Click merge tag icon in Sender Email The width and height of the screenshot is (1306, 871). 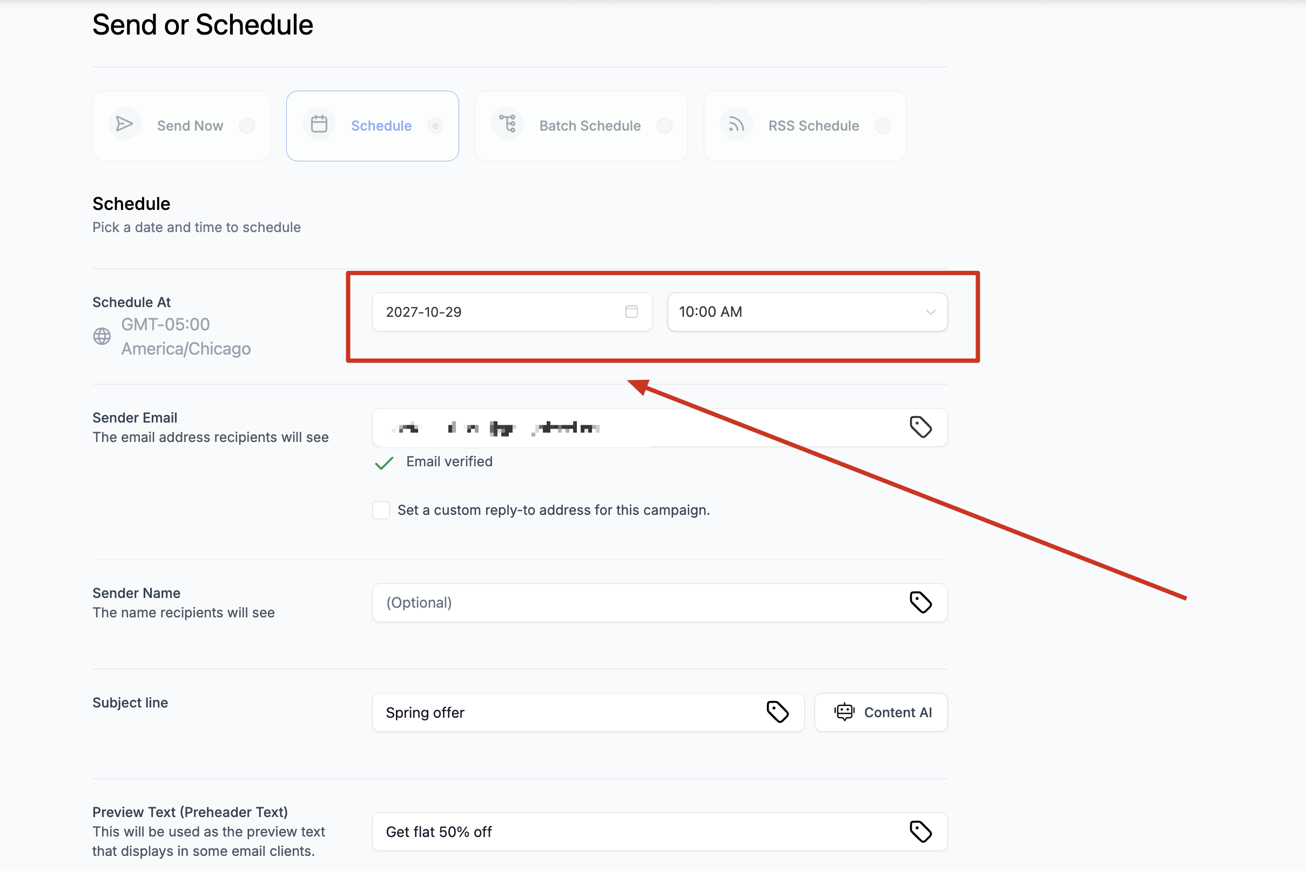pos(920,427)
